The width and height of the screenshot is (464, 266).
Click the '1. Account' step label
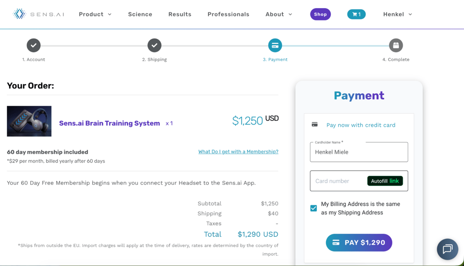(34, 59)
